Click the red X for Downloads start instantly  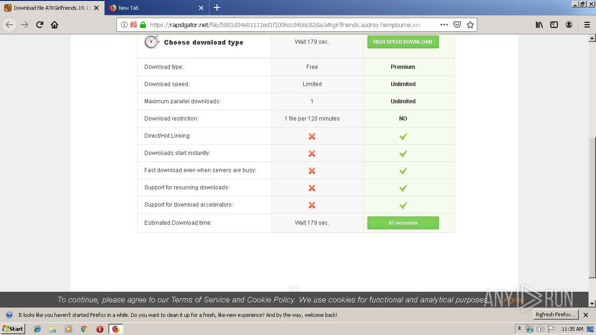pos(312,154)
